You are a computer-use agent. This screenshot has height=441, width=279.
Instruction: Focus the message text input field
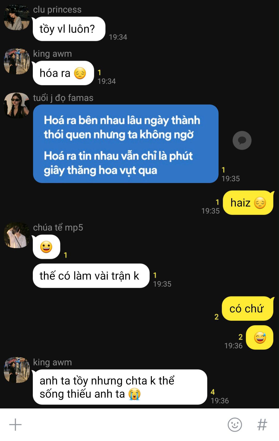124,425
